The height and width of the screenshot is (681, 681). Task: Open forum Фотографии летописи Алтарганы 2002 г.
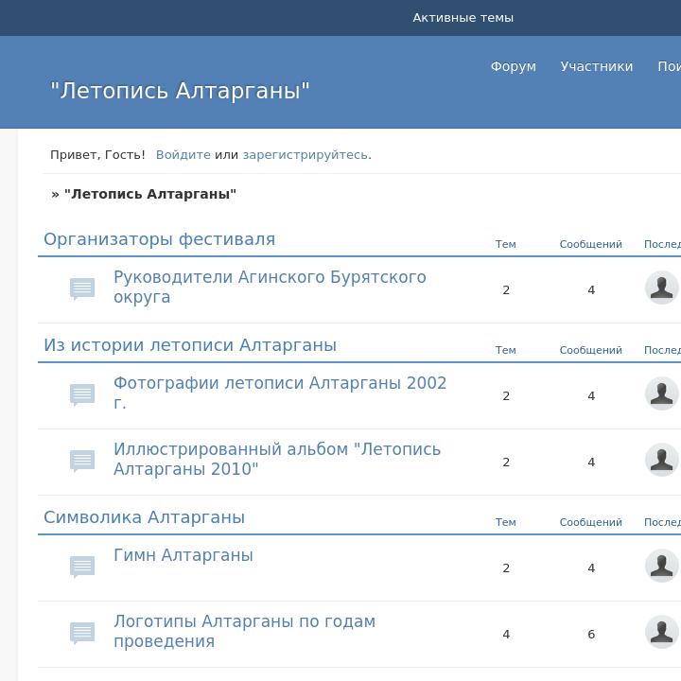(x=280, y=393)
